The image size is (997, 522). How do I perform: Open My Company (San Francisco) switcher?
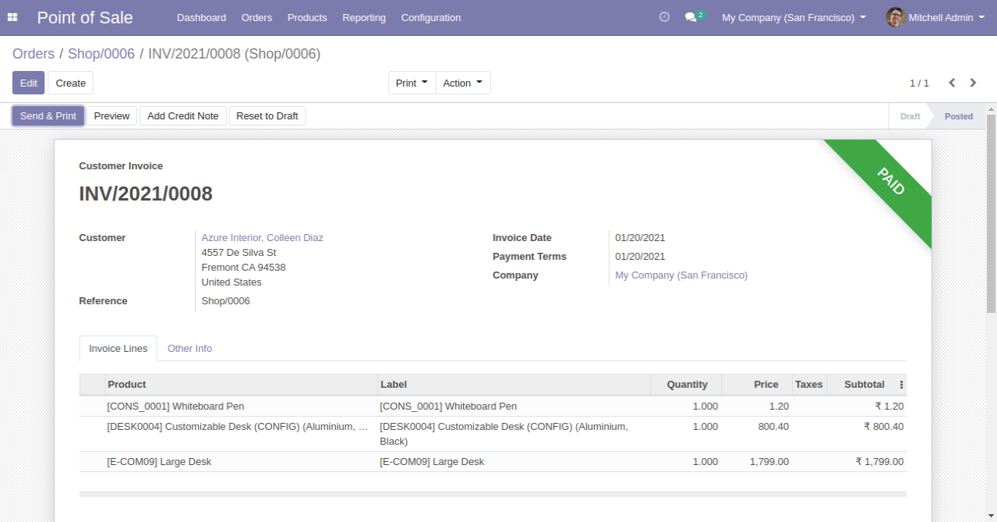(x=794, y=17)
